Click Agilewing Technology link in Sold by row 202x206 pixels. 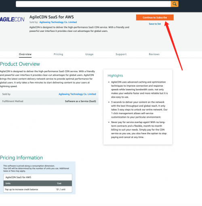[77, 94]
